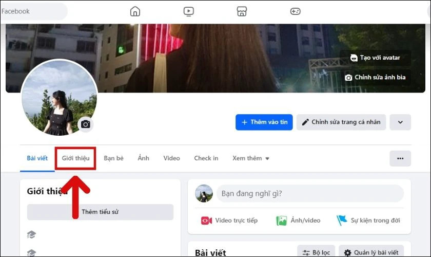The height and width of the screenshot is (257, 431).
Task: Click Chỉnh sửa trang cá nhân button
Action: [x=341, y=122]
